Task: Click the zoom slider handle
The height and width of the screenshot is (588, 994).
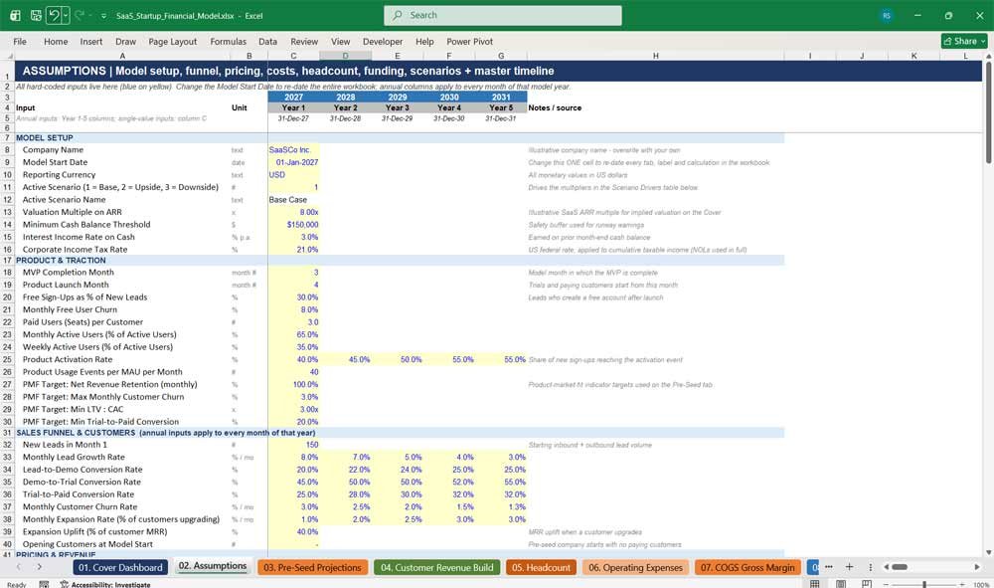Action: coord(924,584)
